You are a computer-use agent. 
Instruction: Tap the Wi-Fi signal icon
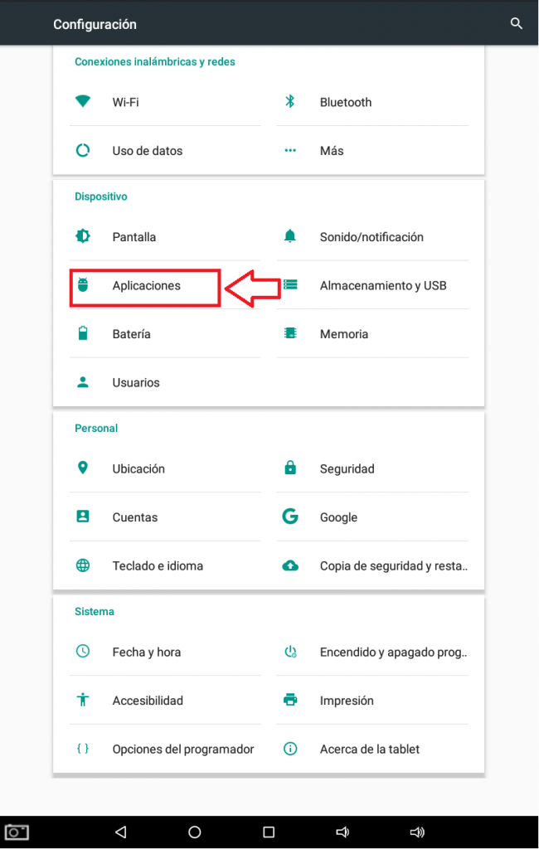point(83,102)
